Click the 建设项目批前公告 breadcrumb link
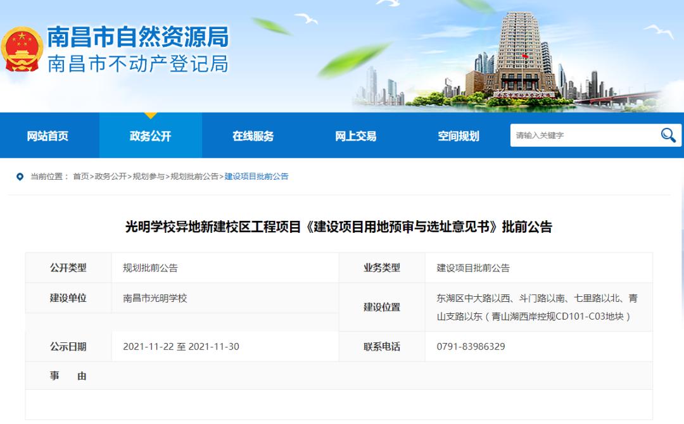 pyautogui.click(x=256, y=177)
